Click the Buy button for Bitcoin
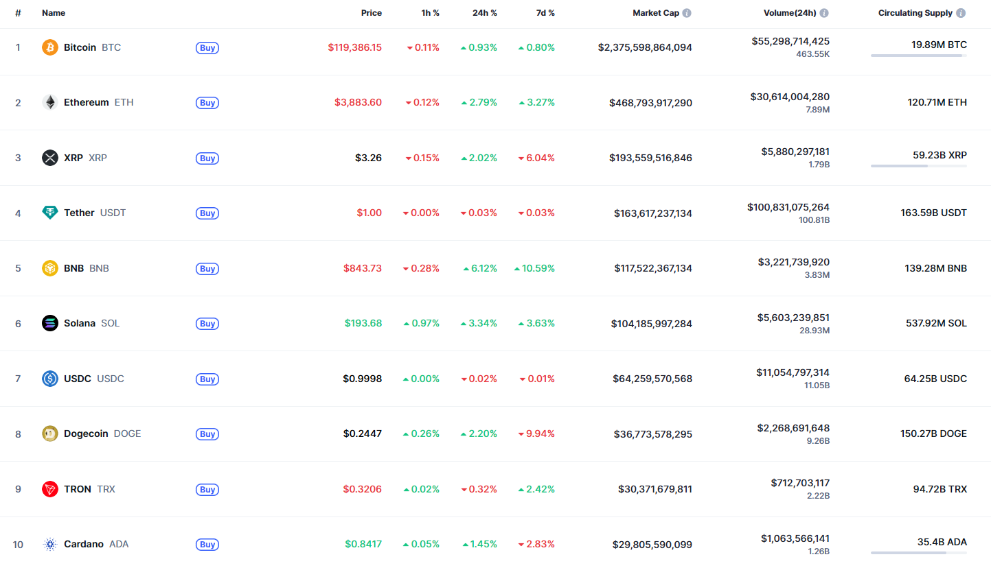 (207, 48)
